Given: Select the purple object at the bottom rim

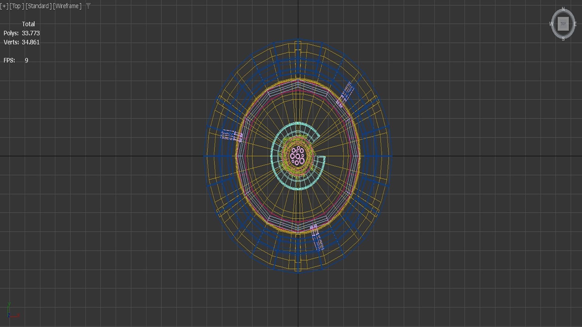Looking at the screenshot, I should pyautogui.click(x=317, y=239).
